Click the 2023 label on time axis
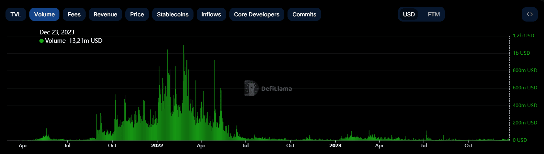Viewport: 544px width, 154px height. click(x=335, y=146)
